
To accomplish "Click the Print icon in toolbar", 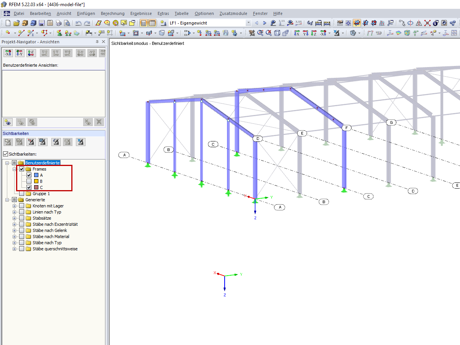I will 59,23.
